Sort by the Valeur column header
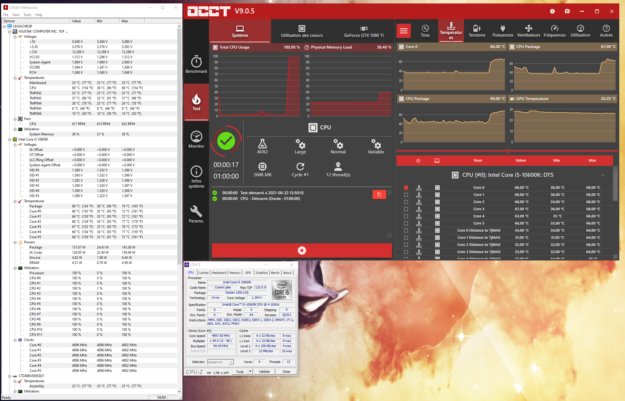 (x=521, y=161)
